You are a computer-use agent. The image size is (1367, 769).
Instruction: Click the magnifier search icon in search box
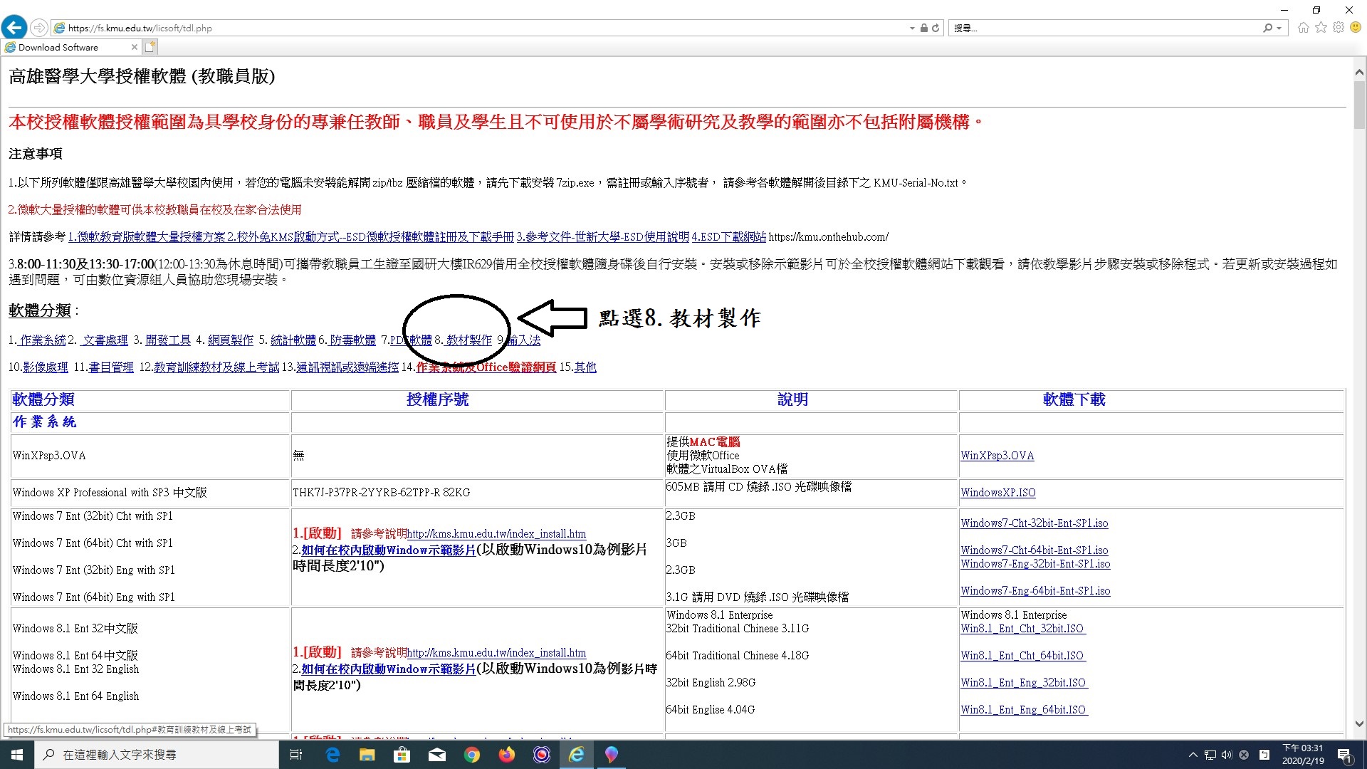pyautogui.click(x=1267, y=28)
